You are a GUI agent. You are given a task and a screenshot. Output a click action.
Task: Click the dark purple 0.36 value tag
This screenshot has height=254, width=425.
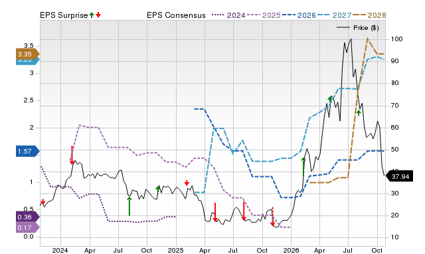click(28, 217)
